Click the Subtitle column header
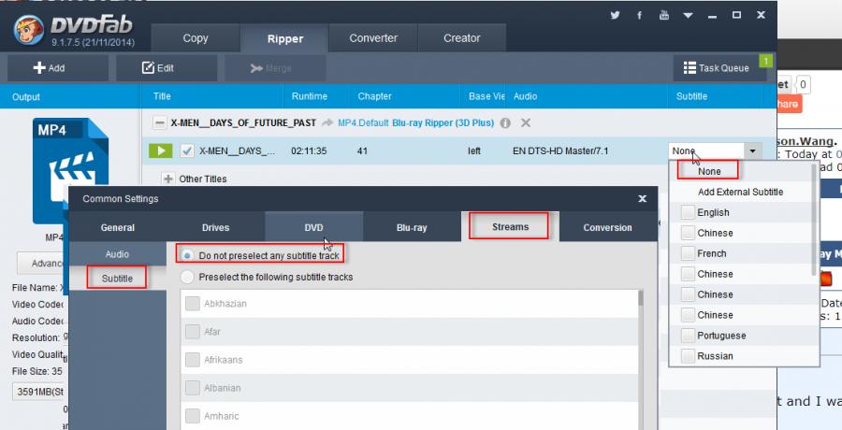The width and height of the screenshot is (842, 430). pos(691,96)
